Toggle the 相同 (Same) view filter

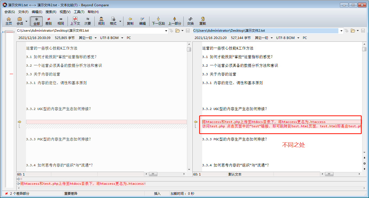pyautogui.click(x=61, y=21)
